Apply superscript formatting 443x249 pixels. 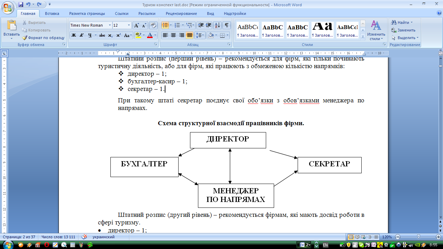coord(118,35)
